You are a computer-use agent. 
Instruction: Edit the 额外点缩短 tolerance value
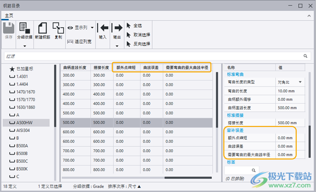[x=290, y=138]
